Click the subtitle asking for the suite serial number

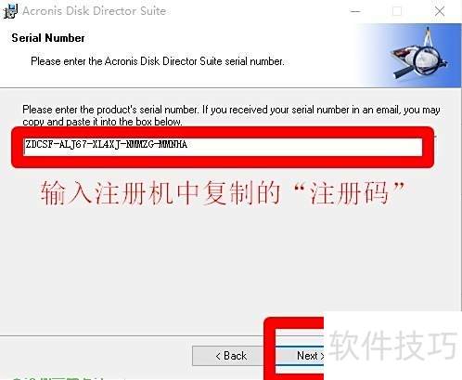pos(158,61)
